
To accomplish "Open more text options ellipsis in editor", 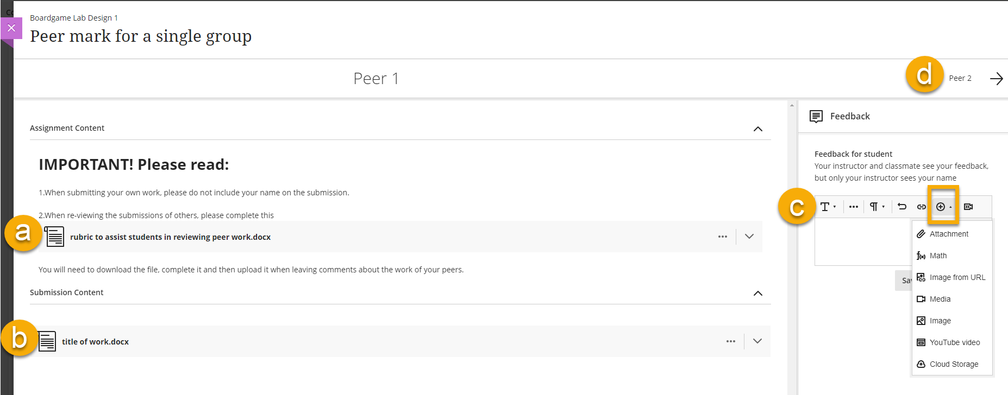I will pos(854,207).
